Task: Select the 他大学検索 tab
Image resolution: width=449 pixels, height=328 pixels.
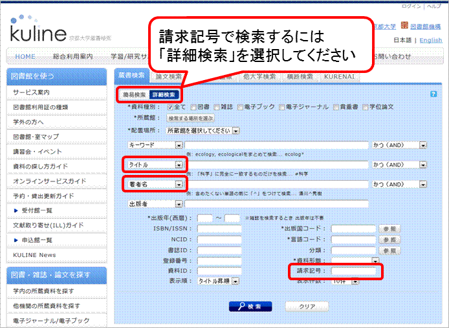Action: tap(259, 77)
